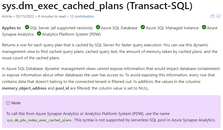Click the checkmark icon before Azure Synapse Analytics
This screenshot has width=223, height=130.
point(204,27)
